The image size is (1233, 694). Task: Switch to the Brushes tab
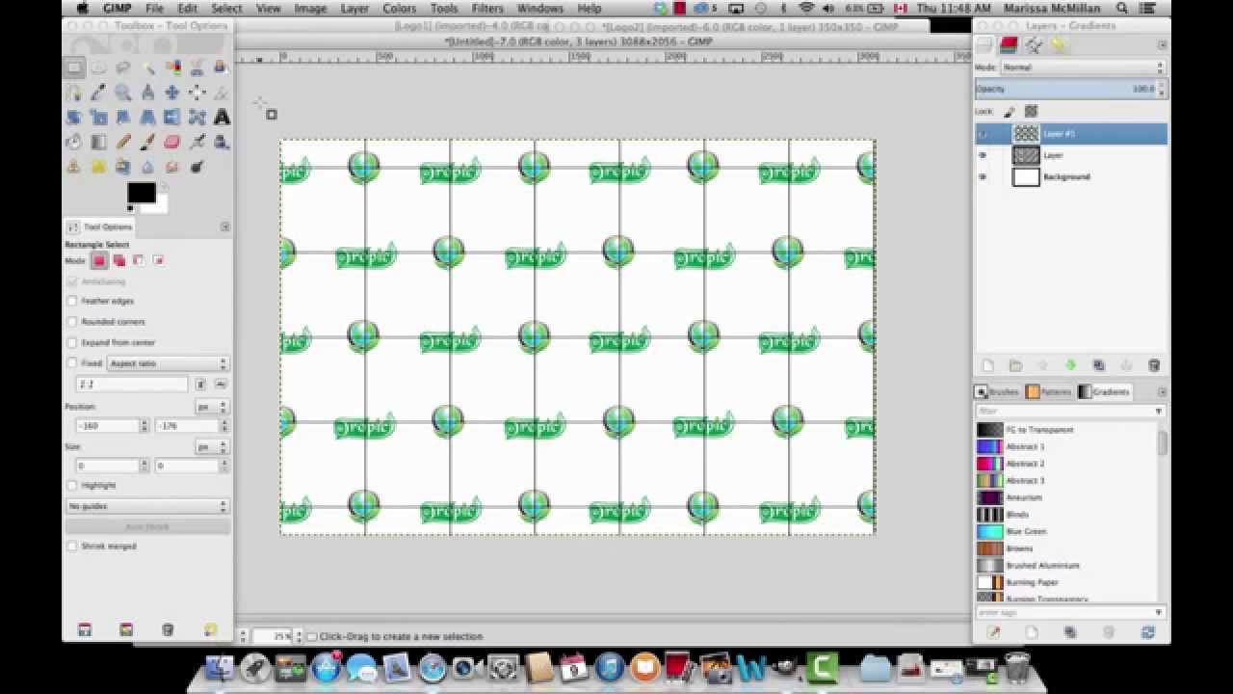click(997, 392)
